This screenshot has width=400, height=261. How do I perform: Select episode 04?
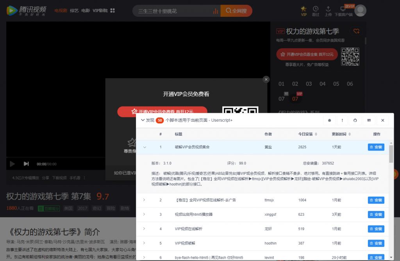322,84
